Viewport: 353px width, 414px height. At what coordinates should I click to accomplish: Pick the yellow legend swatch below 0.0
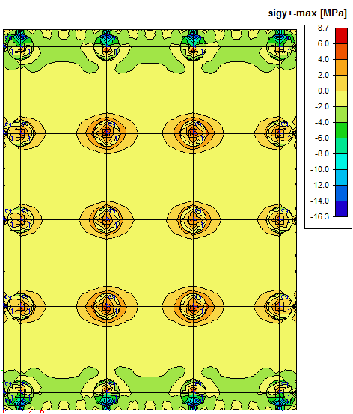point(341,99)
